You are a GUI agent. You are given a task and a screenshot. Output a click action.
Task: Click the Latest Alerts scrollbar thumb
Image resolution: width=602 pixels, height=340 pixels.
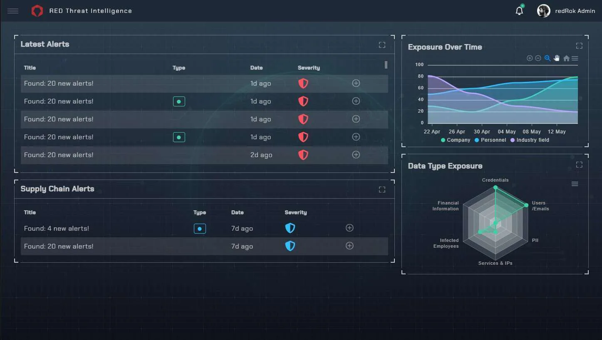click(386, 65)
